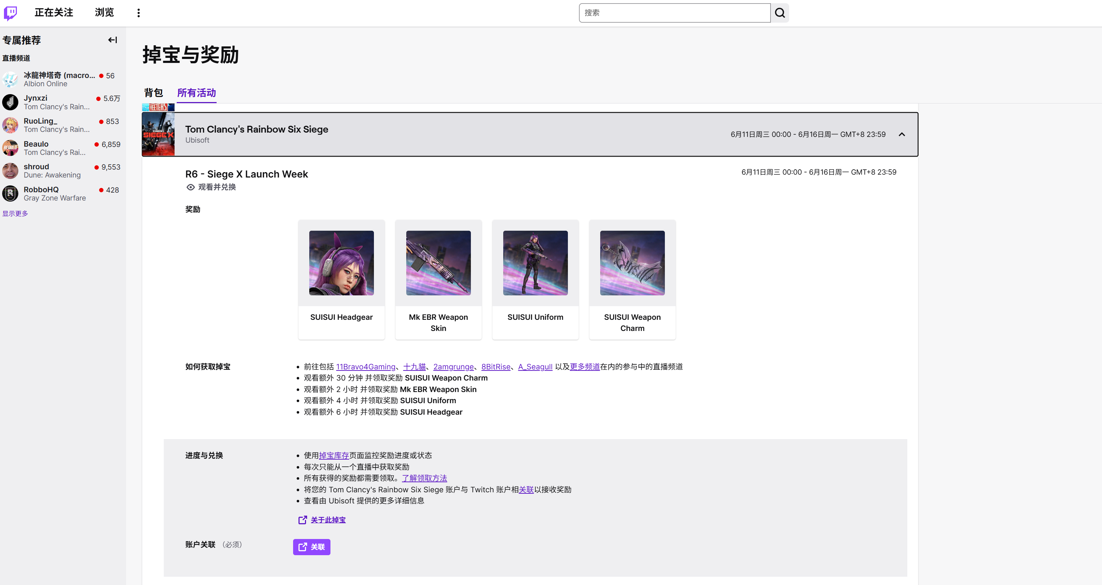
Task: Open the 掉宝库存 inventory link
Action: [334, 455]
